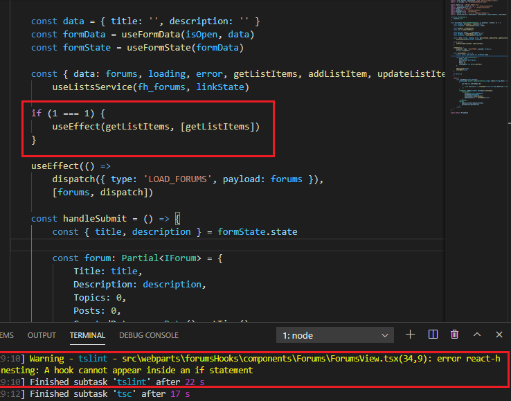The width and height of the screenshot is (511, 401).
Task: Open the partially visible Problems tab
Action: 7,335
